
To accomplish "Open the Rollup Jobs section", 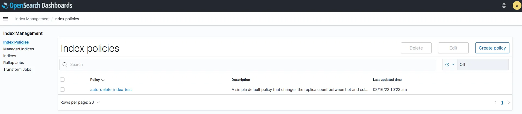I will click(x=14, y=63).
